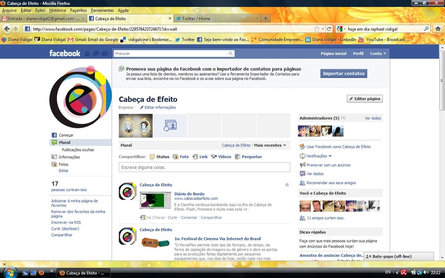The height and width of the screenshot is (278, 445).
Task: Select the Link share icon
Action: (x=195, y=157)
